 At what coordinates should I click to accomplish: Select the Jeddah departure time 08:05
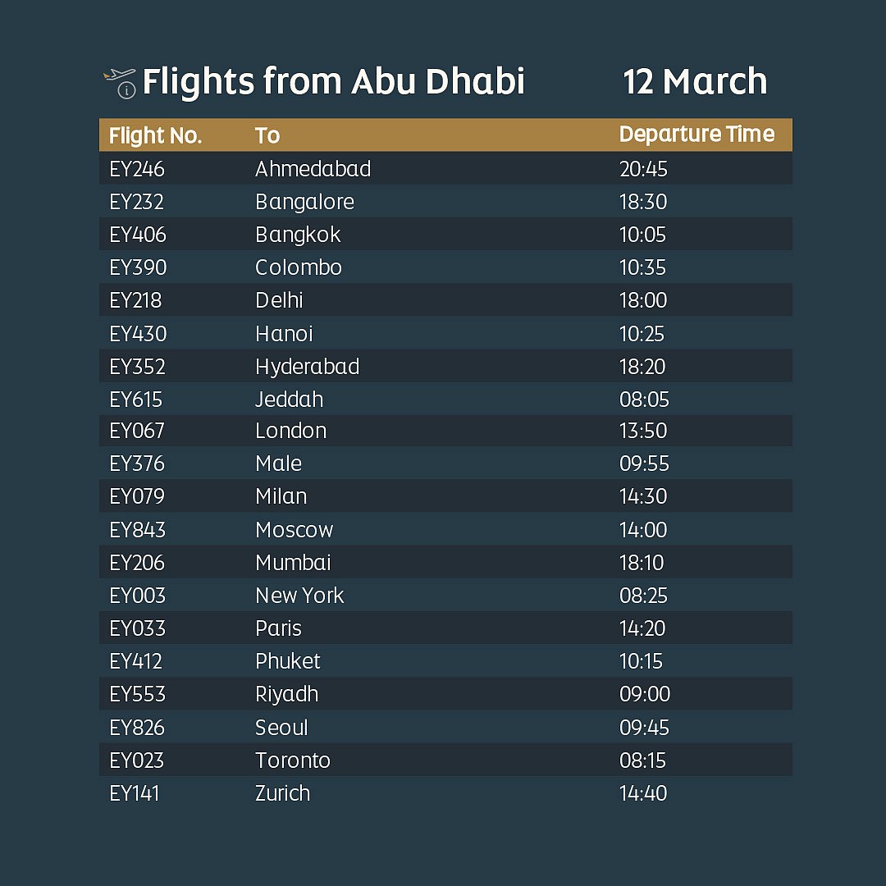pyautogui.click(x=644, y=400)
